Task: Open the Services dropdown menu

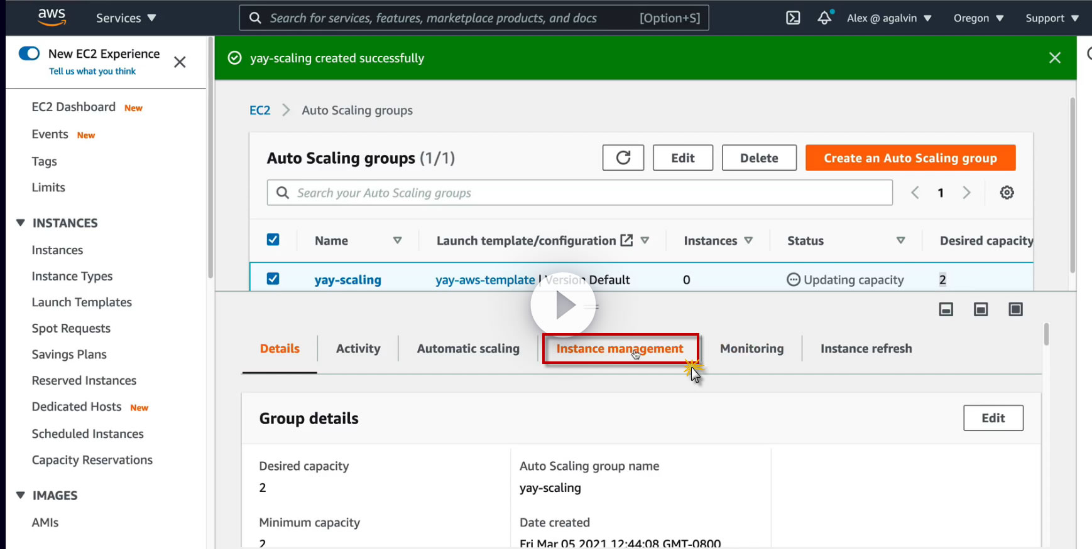Action: coord(126,18)
